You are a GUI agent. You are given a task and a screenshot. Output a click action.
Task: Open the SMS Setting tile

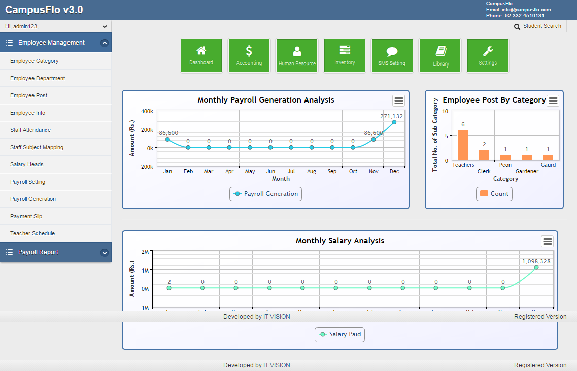coord(392,55)
